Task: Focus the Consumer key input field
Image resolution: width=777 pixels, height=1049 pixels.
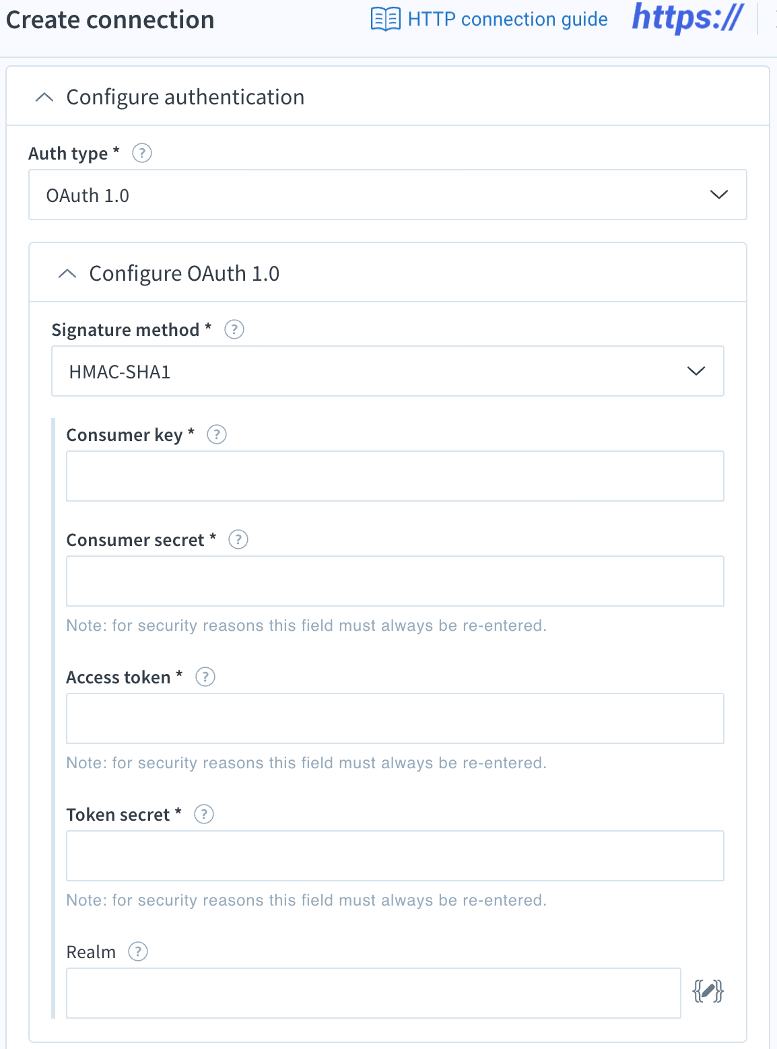Action: (395, 476)
